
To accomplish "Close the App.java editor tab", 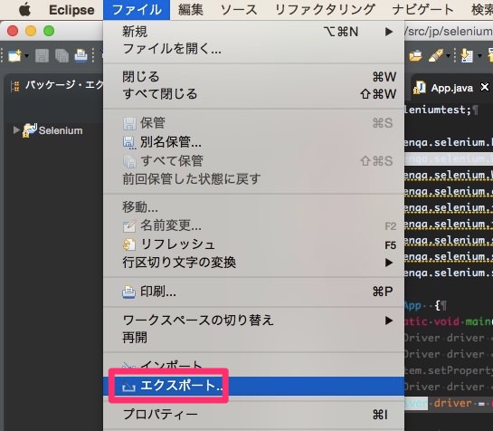I will click(485, 87).
